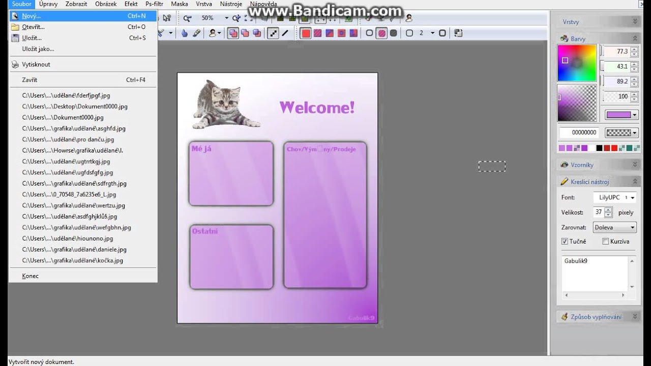Click the Gabulik9 text input box
Viewport: 651px width, 366px height.
click(595, 273)
